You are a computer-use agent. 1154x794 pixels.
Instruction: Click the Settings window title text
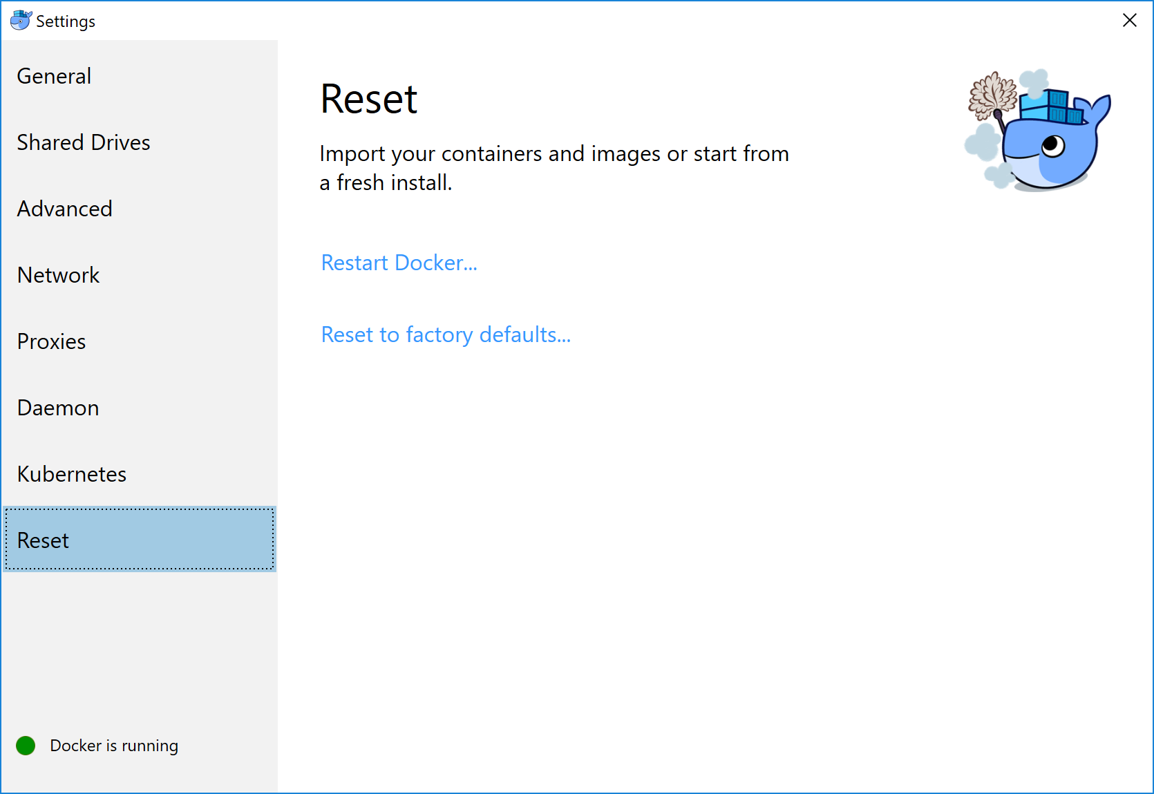pyautogui.click(x=66, y=21)
